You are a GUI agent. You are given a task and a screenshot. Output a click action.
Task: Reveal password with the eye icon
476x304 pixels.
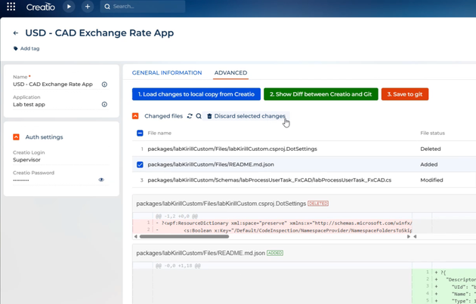point(101,180)
